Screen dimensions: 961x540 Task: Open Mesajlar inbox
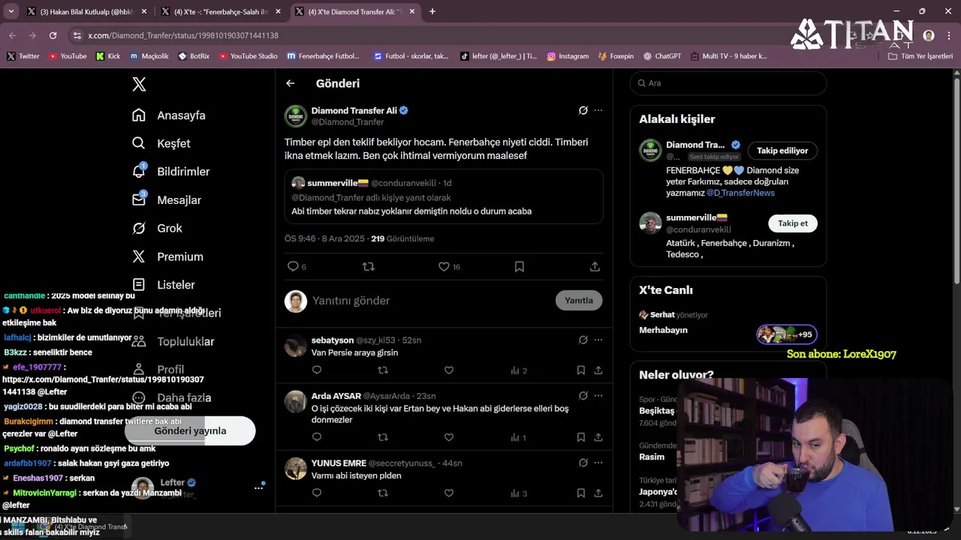167,200
